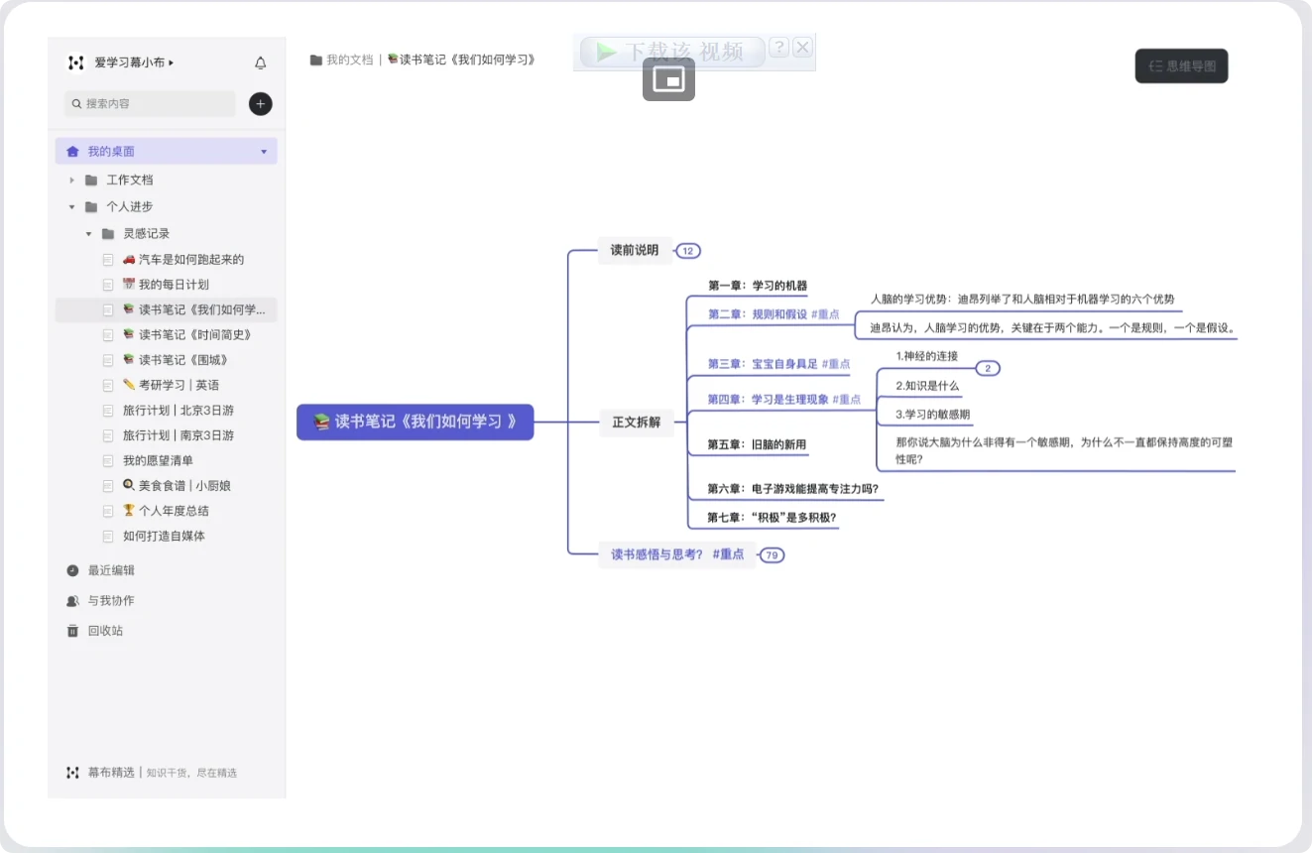1312x853 pixels.
Task: Open 美食食谱 | 小厨娘 document
Action: [x=177, y=486]
